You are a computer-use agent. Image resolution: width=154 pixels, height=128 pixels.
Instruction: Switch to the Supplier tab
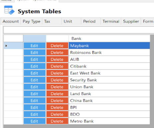click(x=131, y=21)
